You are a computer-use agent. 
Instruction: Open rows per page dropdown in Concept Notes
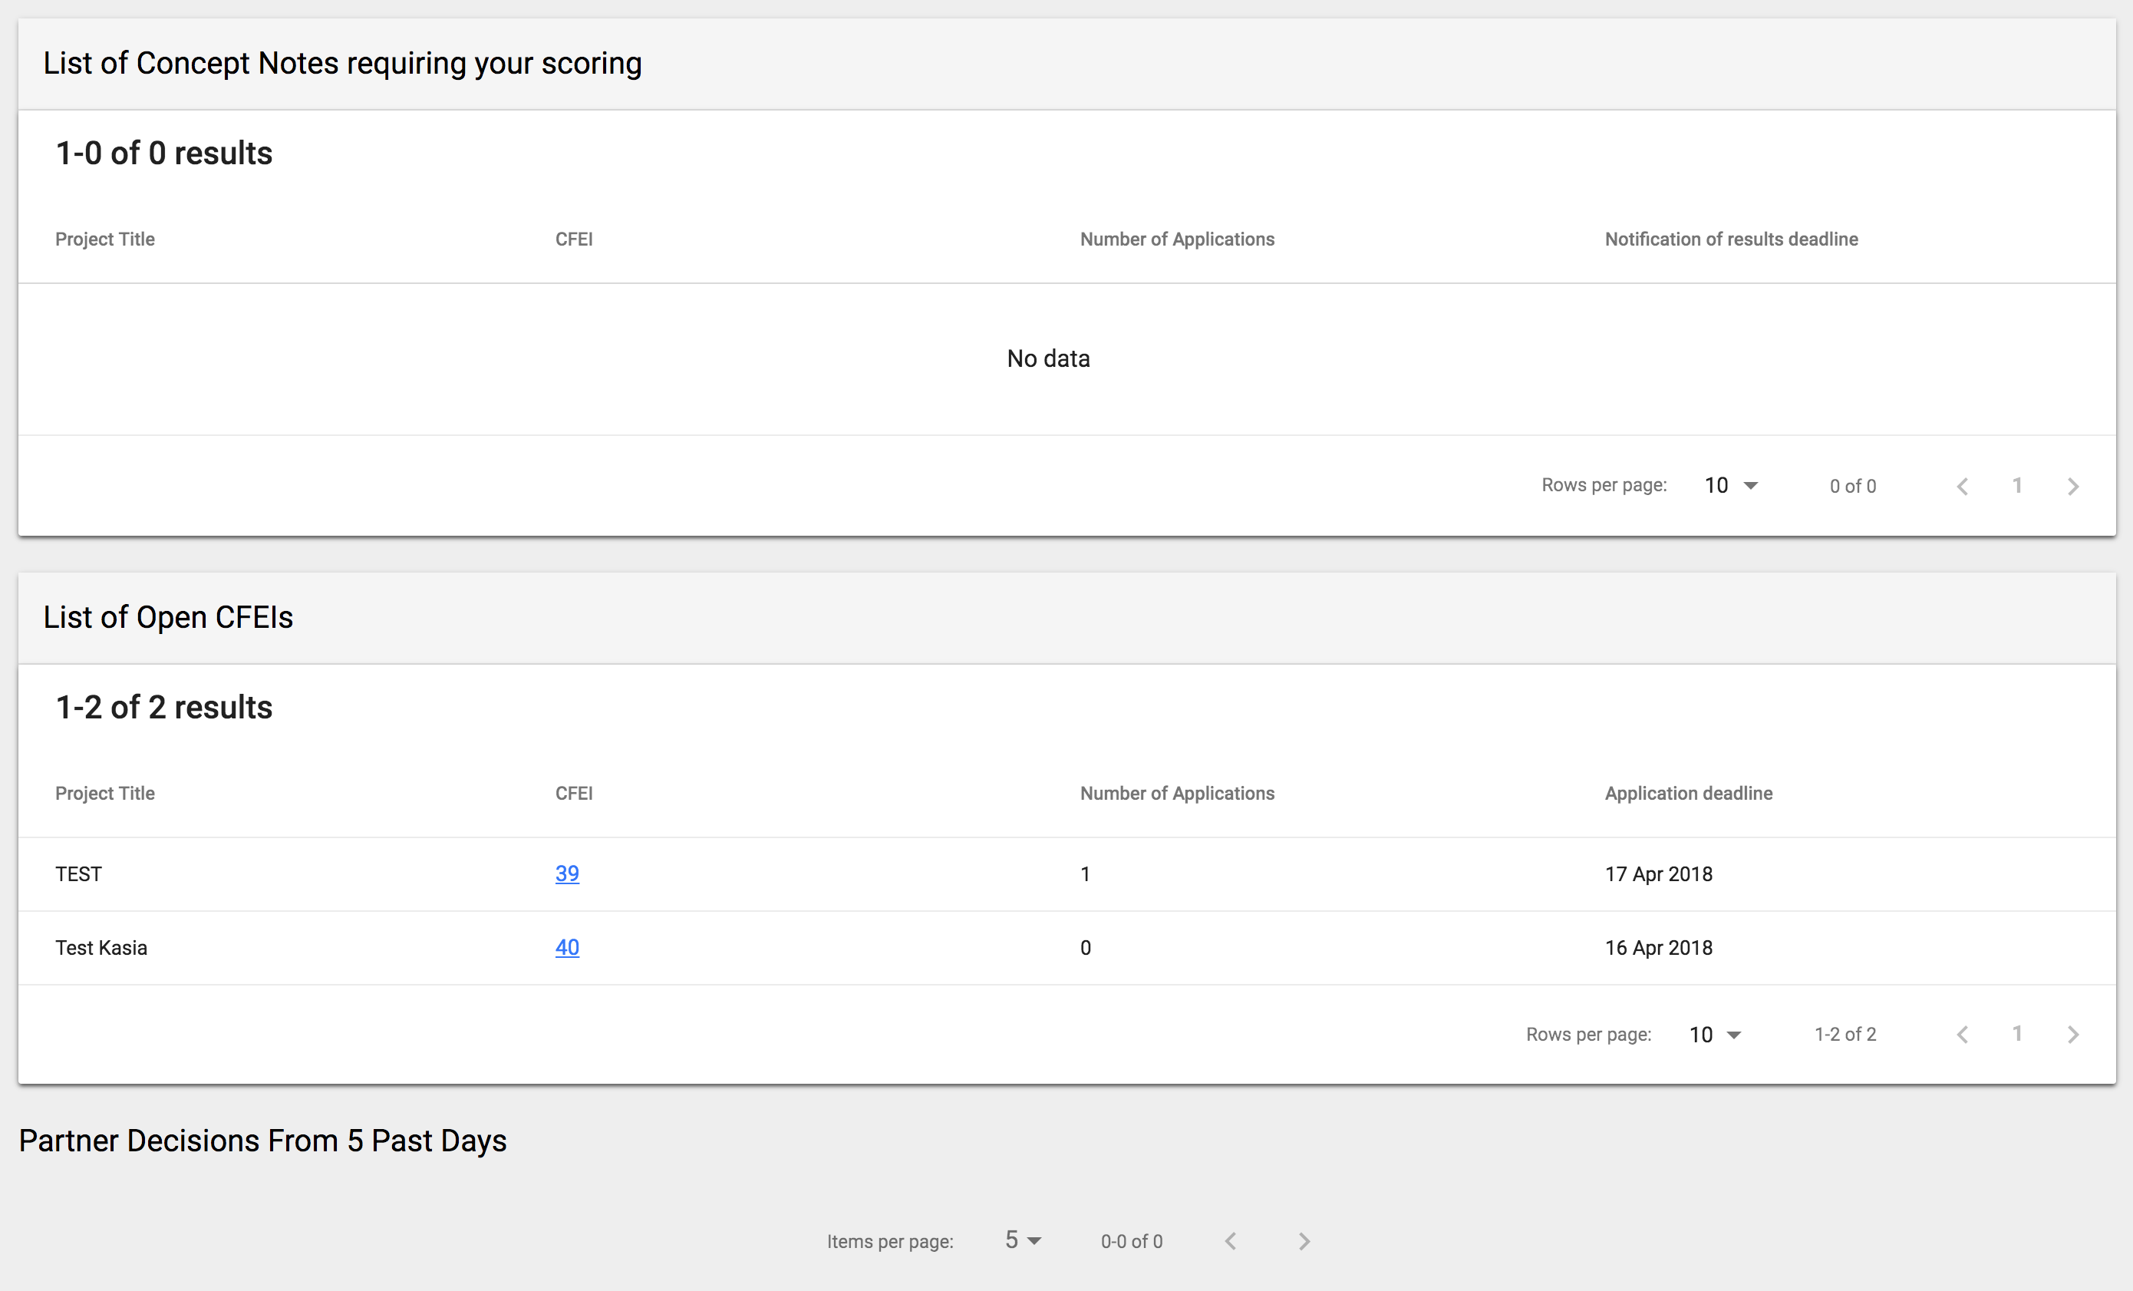coord(1731,486)
